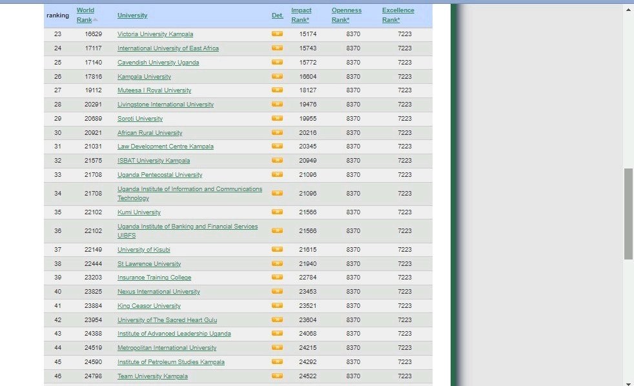Open the details icon for Kampala University
The height and width of the screenshot is (386, 634).
click(277, 77)
